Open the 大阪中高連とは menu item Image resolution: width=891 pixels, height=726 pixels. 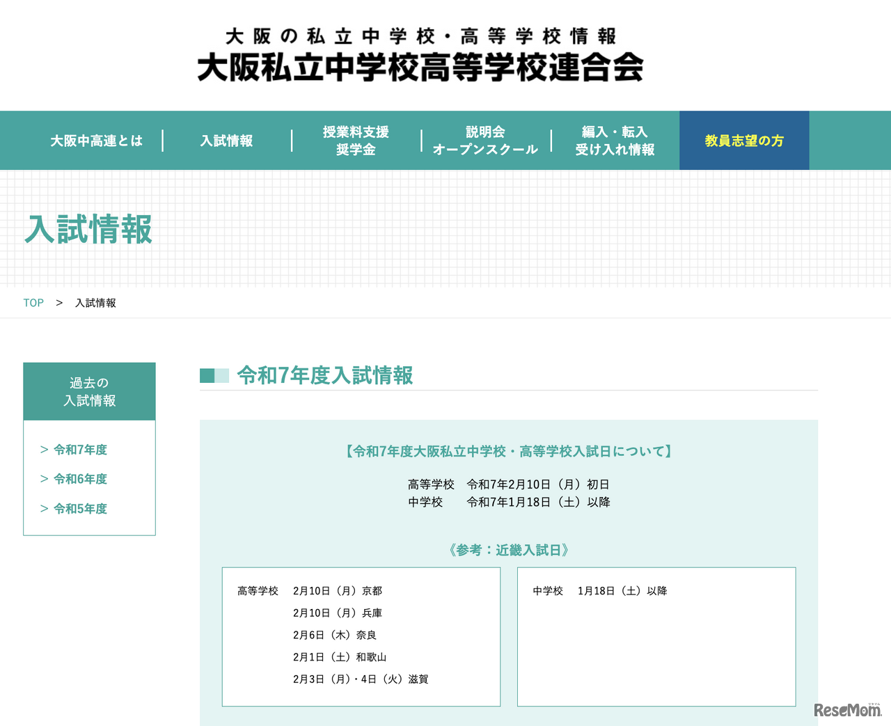tap(95, 140)
